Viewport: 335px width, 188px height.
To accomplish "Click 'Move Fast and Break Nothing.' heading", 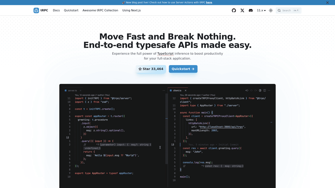I will tap(167, 37).
